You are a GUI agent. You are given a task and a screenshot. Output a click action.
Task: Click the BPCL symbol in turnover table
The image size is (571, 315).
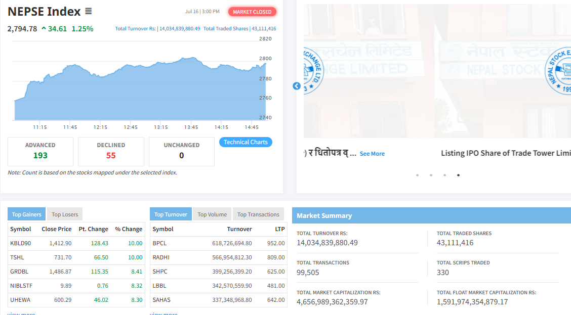pyautogui.click(x=159, y=243)
